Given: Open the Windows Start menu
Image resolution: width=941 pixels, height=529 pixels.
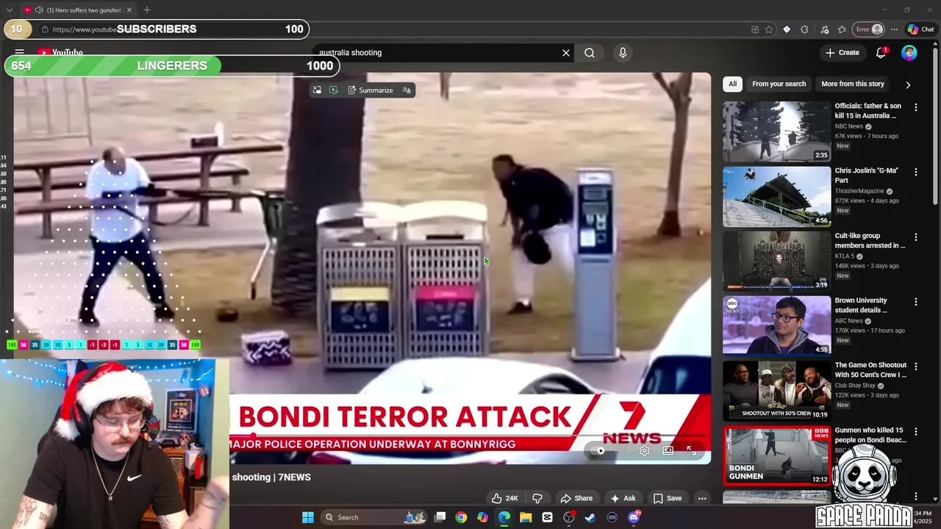Looking at the screenshot, I should 308,517.
